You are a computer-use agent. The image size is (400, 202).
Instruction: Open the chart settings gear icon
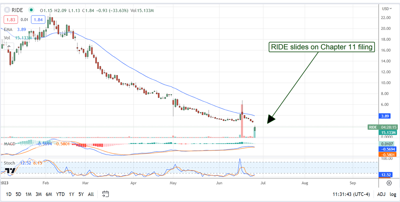(389, 183)
